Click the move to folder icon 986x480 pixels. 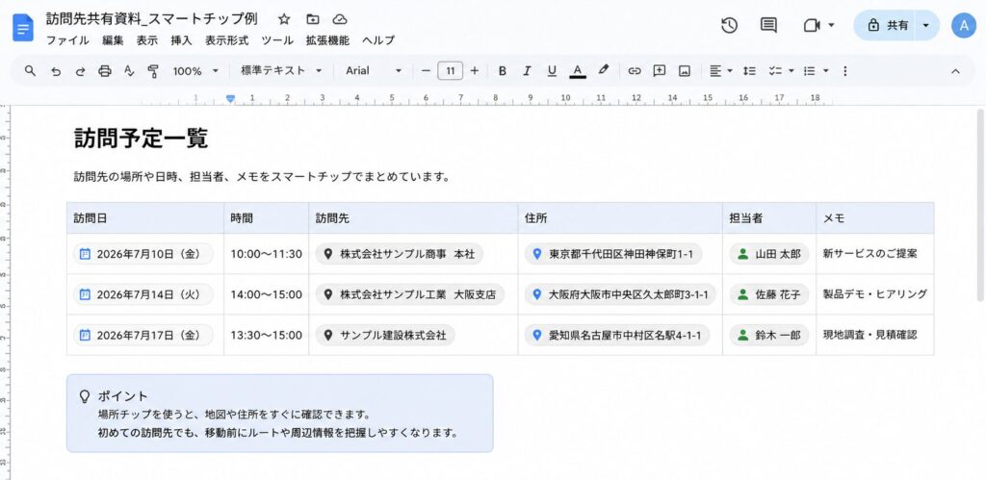coord(313,19)
